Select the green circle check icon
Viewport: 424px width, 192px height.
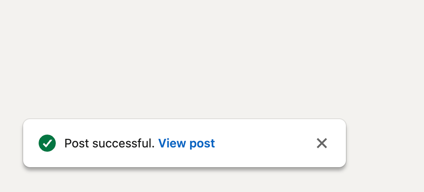47,143
